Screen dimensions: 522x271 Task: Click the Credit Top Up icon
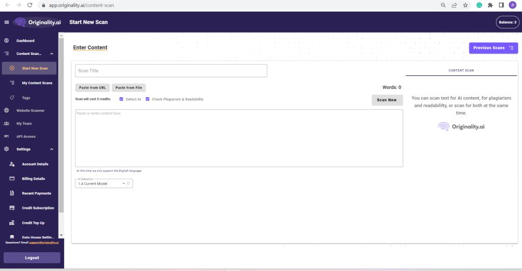coord(12,223)
